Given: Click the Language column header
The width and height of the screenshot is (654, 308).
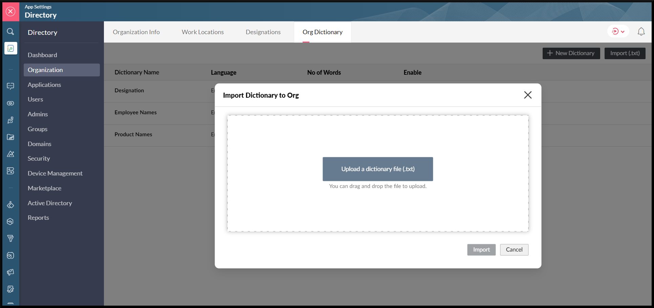Looking at the screenshot, I should click(223, 72).
